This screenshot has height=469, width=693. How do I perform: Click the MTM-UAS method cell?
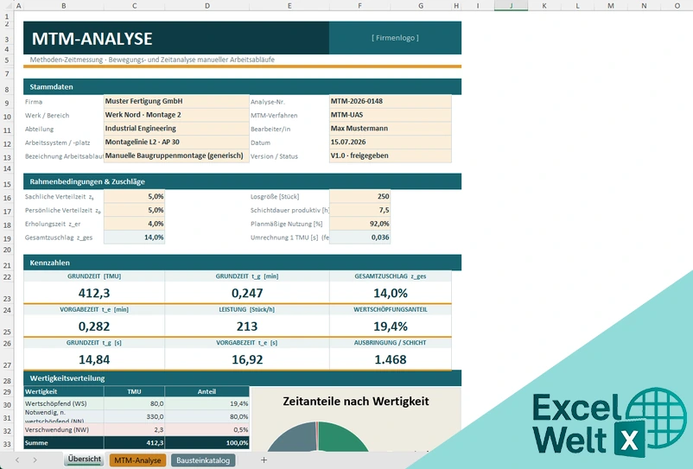391,115
